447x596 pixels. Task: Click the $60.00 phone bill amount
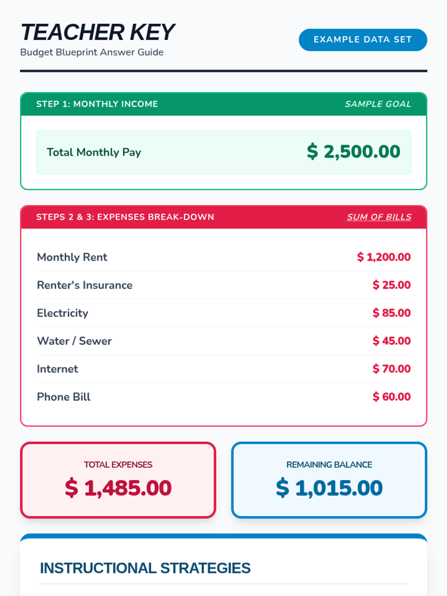tap(391, 397)
